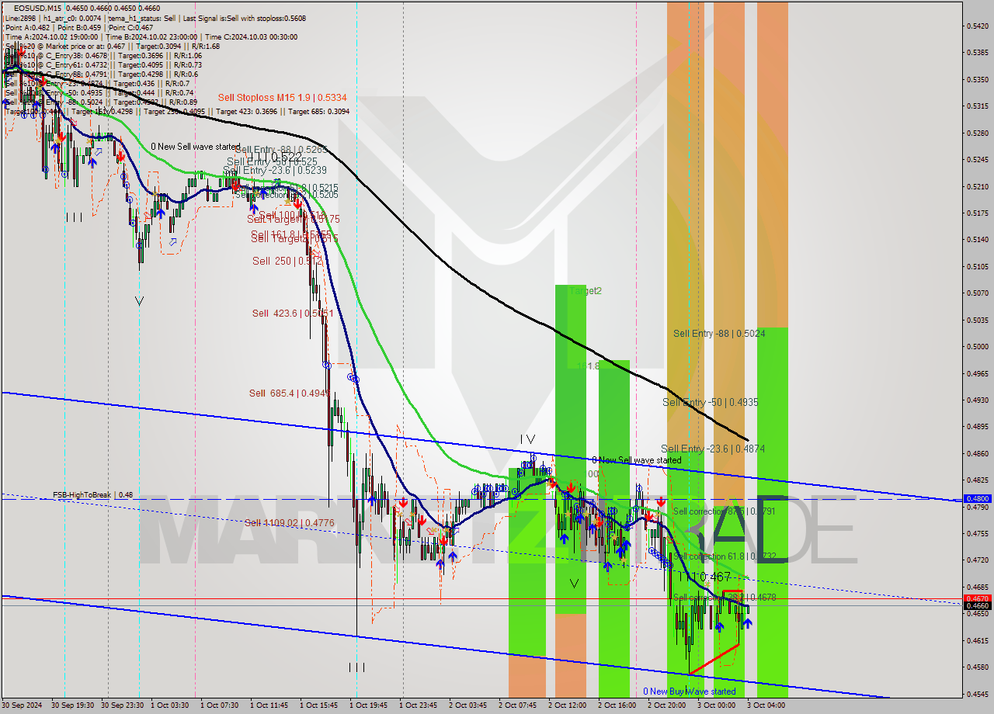This screenshot has width=994, height=714.
Task: Click the black 0.4660 current price tag
Action: click(x=977, y=606)
